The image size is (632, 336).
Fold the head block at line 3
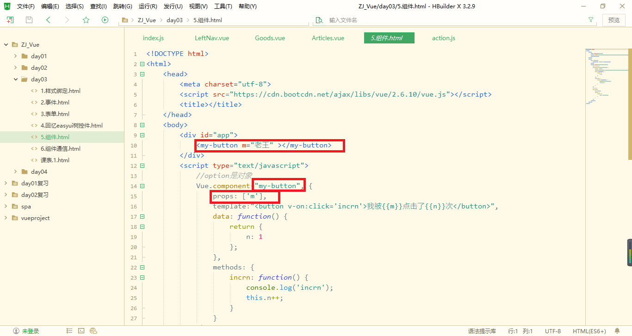point(142,74)
